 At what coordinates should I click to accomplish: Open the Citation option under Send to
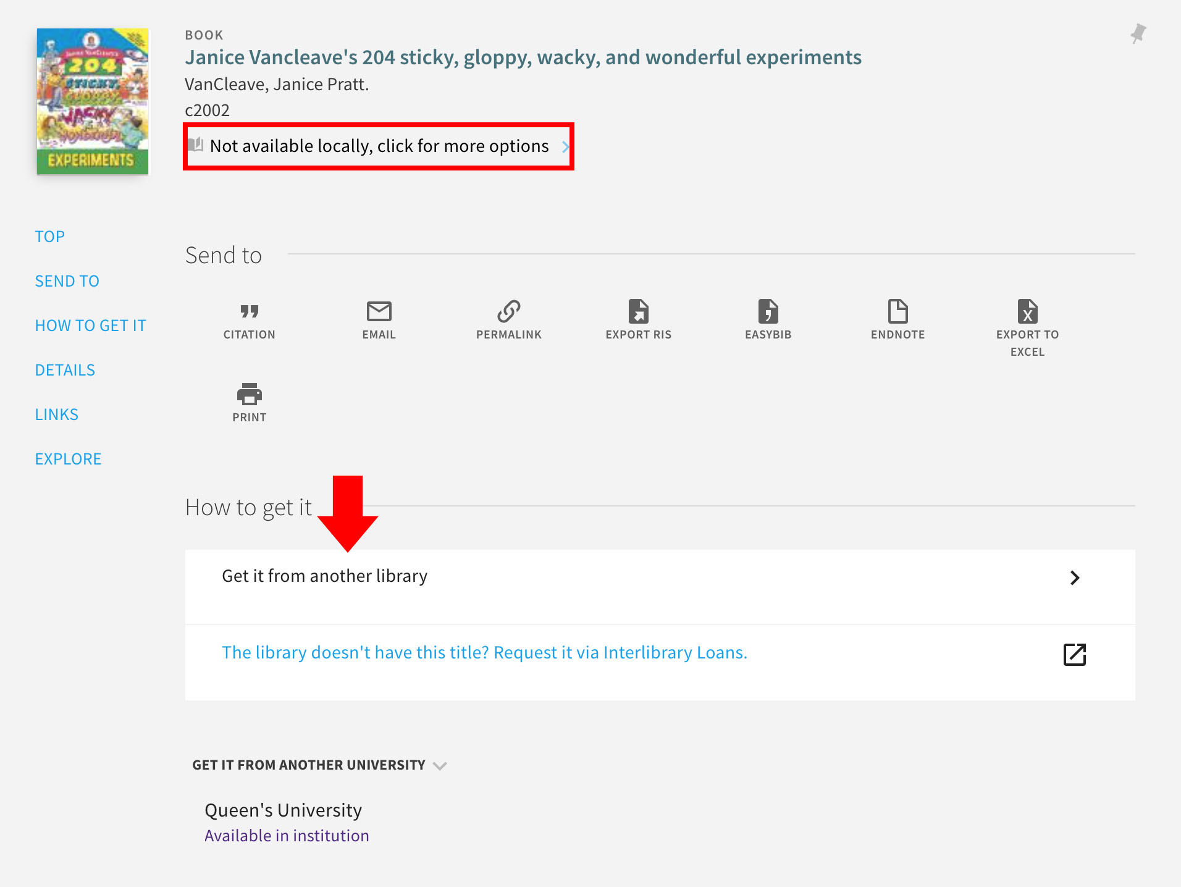pyautogui.click(x=249, y=318)
